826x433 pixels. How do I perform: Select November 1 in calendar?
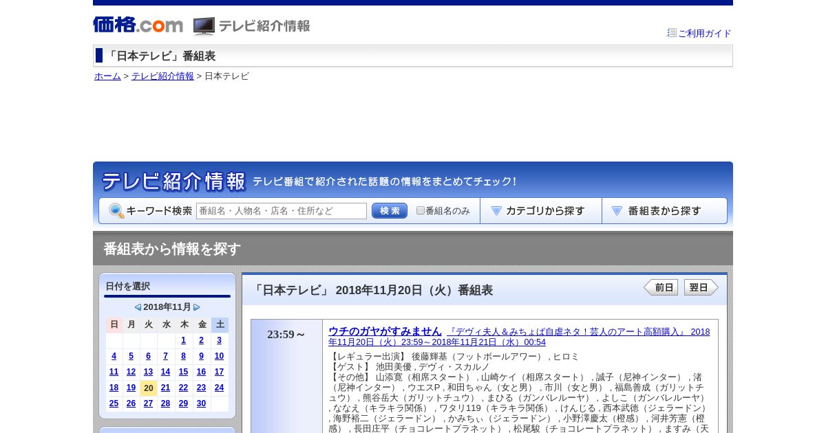(184, 340)
